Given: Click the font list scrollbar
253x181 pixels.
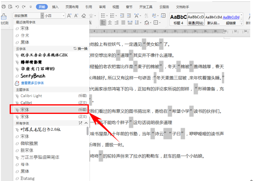Looking at the screenshot, I should 87,131.
